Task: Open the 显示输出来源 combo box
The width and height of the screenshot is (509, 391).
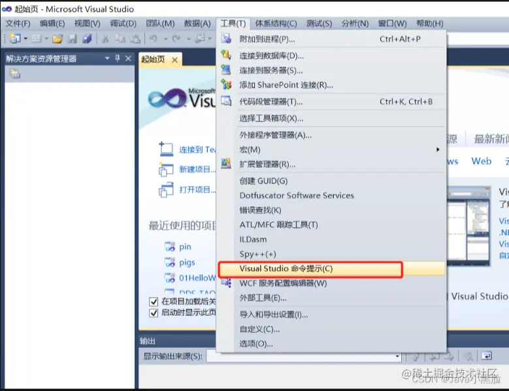Action: click(x=304, y=356)
